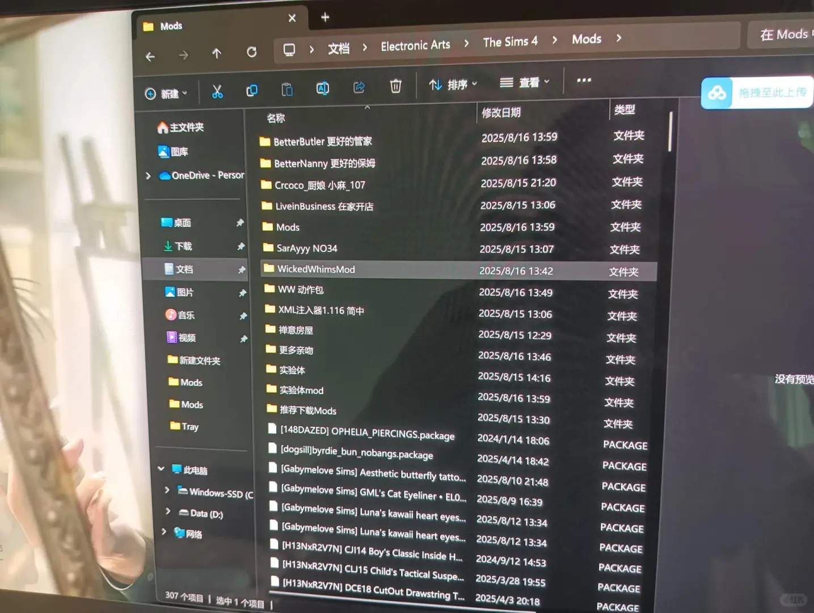
Task: Open the 排序 sort dropdown
Action: 453,85
